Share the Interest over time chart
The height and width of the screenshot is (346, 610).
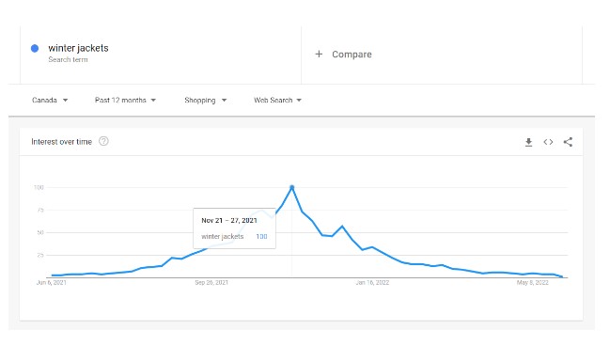[568, 142]
